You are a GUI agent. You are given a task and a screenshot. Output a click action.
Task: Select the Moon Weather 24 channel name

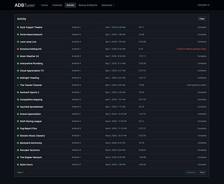pos(29,56)
